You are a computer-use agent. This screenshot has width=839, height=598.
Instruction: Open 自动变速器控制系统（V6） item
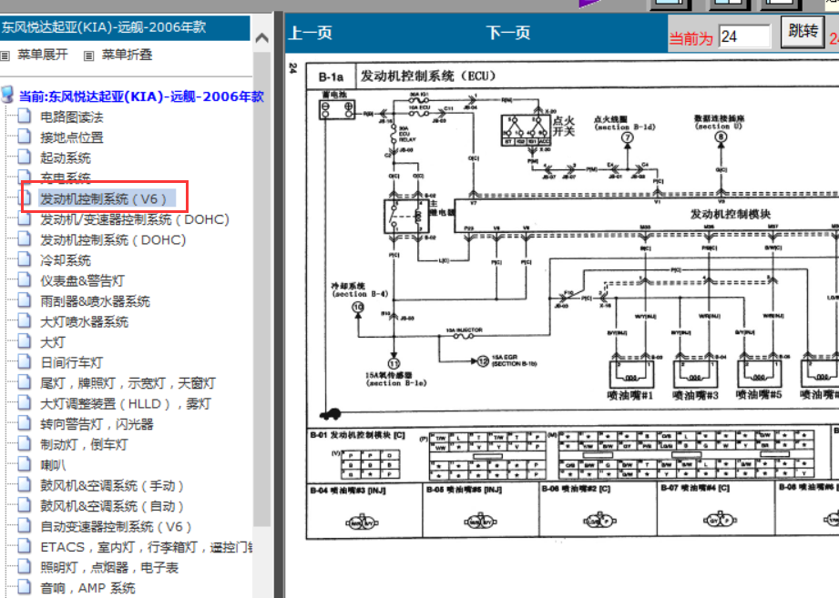click(116, 526)
